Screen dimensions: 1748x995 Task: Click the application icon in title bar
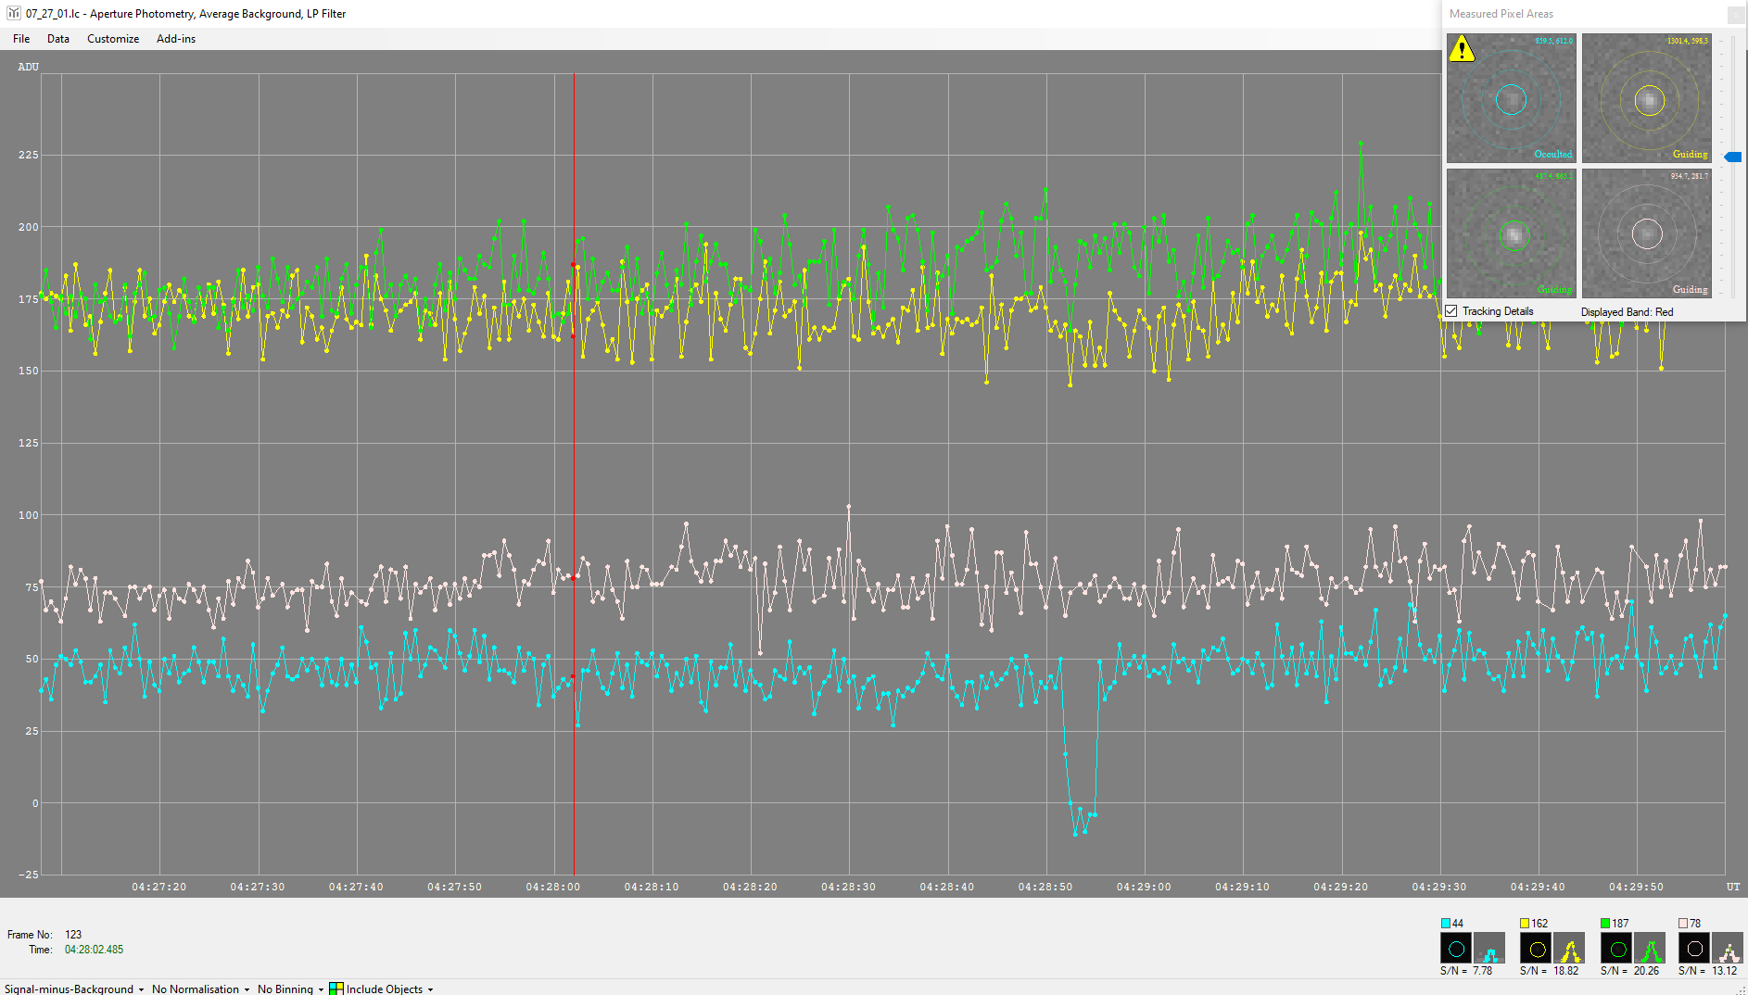click(14, 14)
